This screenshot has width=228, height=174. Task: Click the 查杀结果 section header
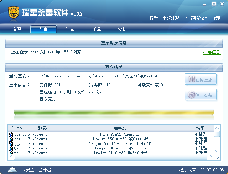pyautogui.click(x=114, y=67)
